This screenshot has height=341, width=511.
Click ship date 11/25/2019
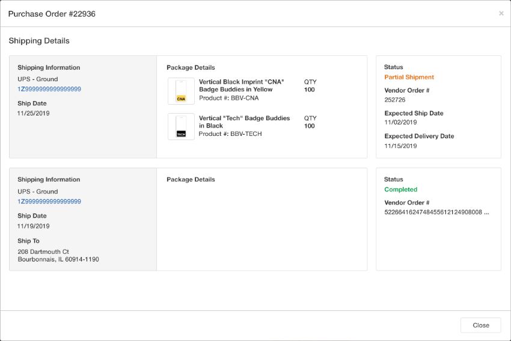(34, 113)
